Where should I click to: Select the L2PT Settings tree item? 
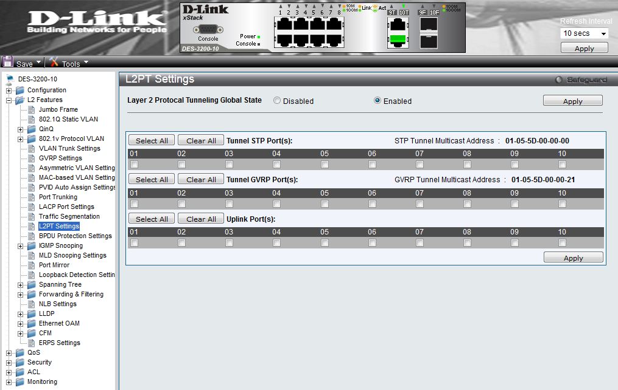pos(59,226)
